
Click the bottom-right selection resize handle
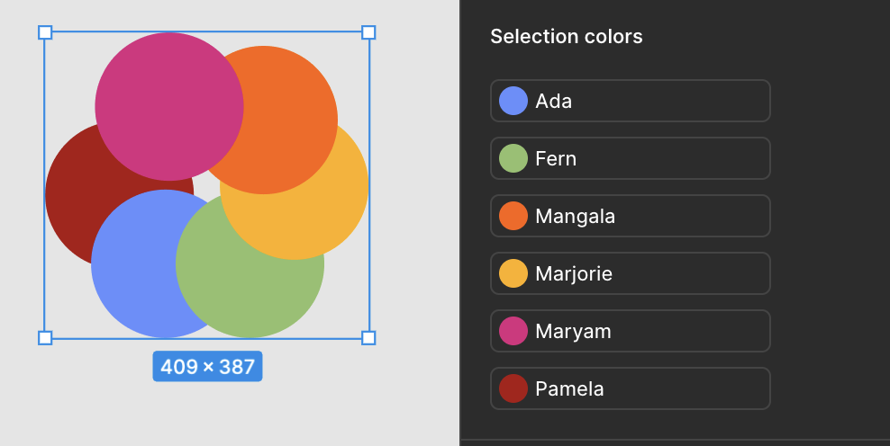coord(368,338)
